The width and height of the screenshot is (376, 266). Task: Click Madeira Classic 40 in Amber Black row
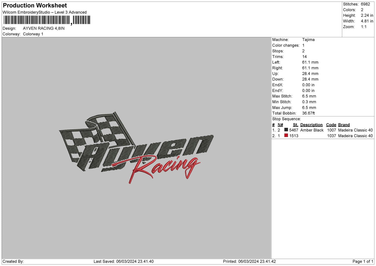pyautogui.click(x=355, y=130)
